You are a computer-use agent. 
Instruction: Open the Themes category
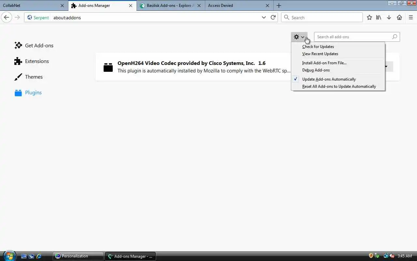pos(29,77)
